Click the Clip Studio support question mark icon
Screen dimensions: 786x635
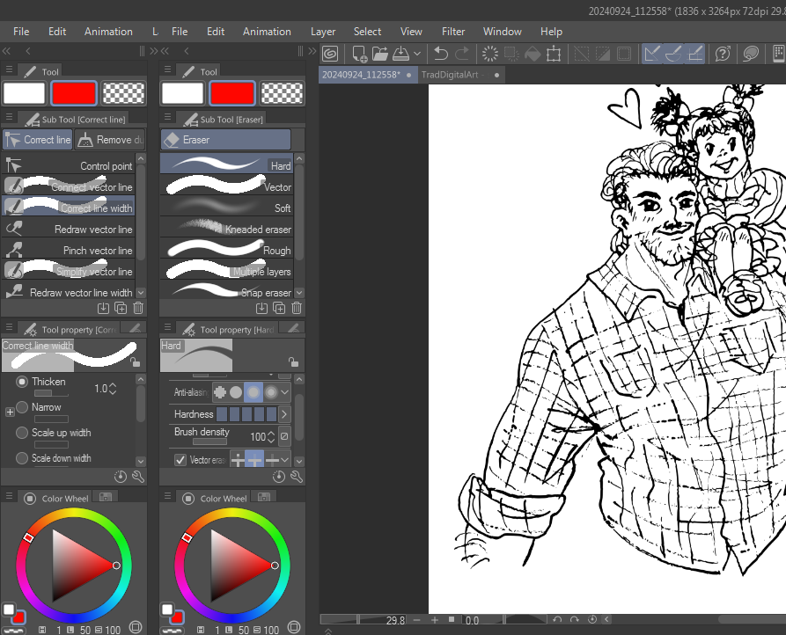coord(723,54)
